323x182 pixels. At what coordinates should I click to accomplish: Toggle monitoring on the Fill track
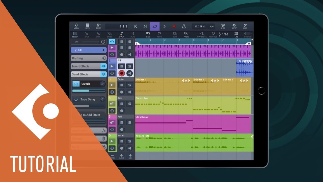coord(129,73)
